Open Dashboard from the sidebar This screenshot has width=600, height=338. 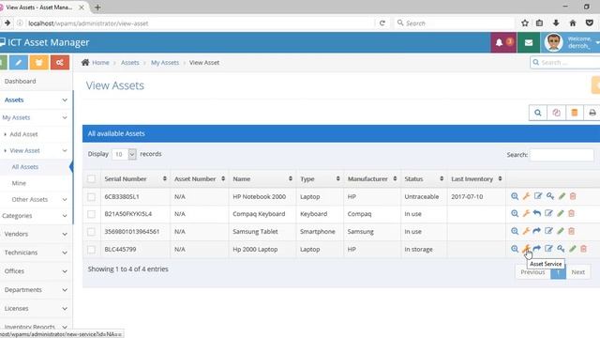(21, 82)
